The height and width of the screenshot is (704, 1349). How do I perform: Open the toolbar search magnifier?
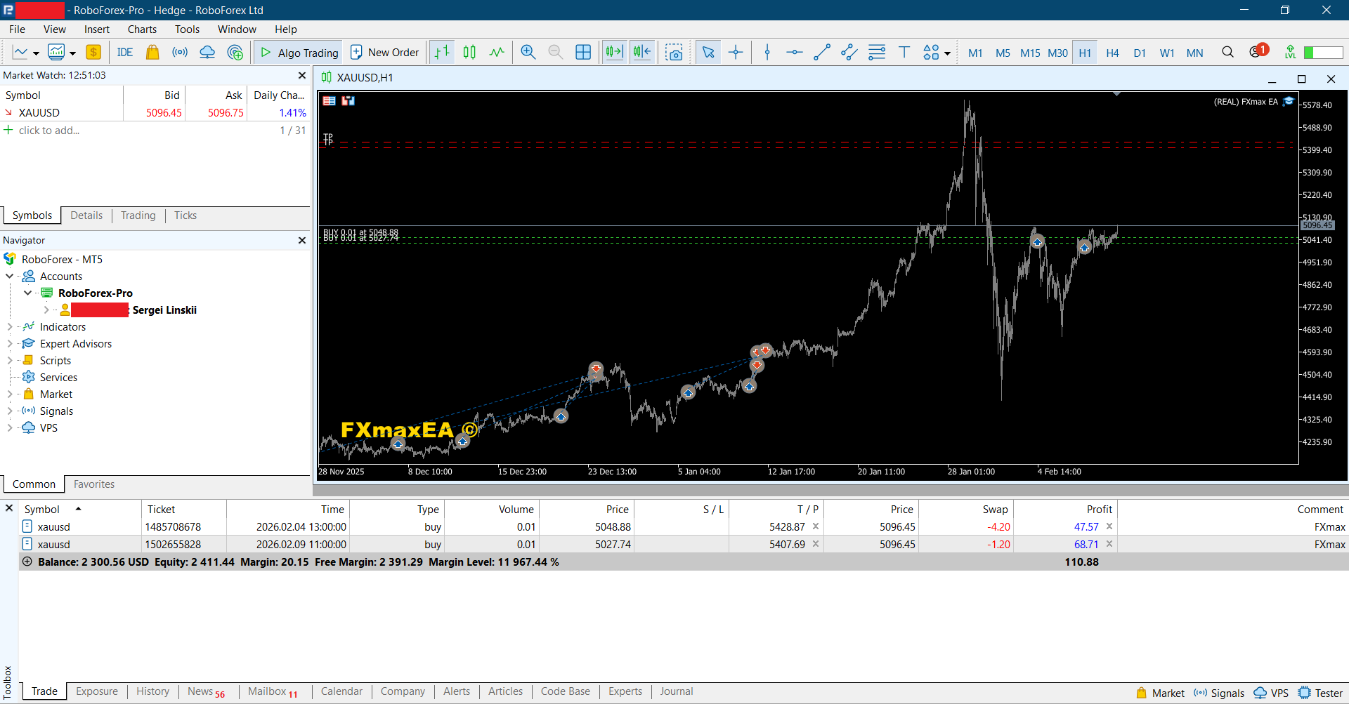click(1227, 52)
